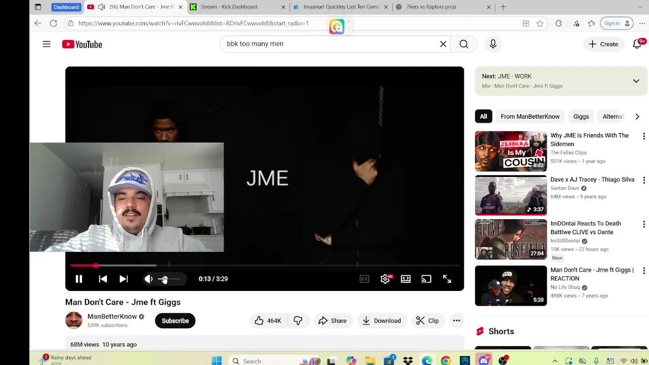Start voice search with microphone
Image resolution: width=649 pixels, height=365 pixels.
coord(493,44)
